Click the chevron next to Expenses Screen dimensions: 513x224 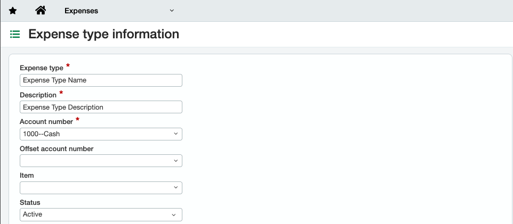tap(172, 11)
